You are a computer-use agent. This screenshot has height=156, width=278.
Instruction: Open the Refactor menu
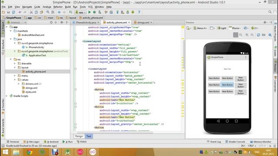58,7
